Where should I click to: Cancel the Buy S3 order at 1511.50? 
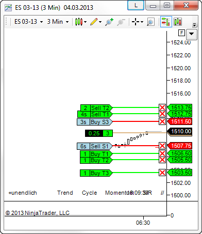[162, 121]
